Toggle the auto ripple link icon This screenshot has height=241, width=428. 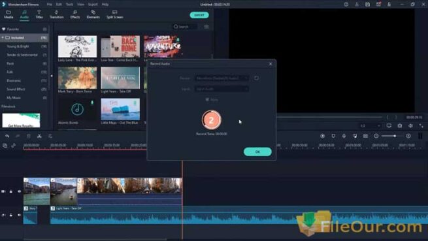coord(13,146)
